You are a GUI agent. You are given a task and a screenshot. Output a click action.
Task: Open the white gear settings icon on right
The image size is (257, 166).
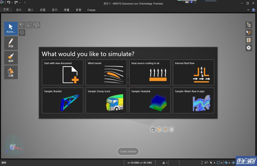249,48
